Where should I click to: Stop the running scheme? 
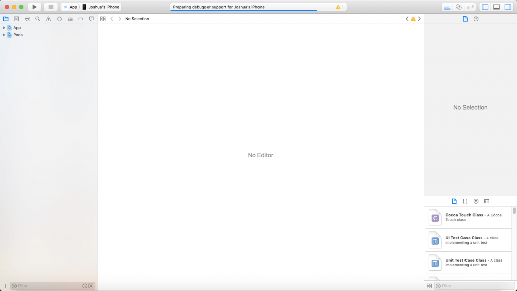point(51,7)
